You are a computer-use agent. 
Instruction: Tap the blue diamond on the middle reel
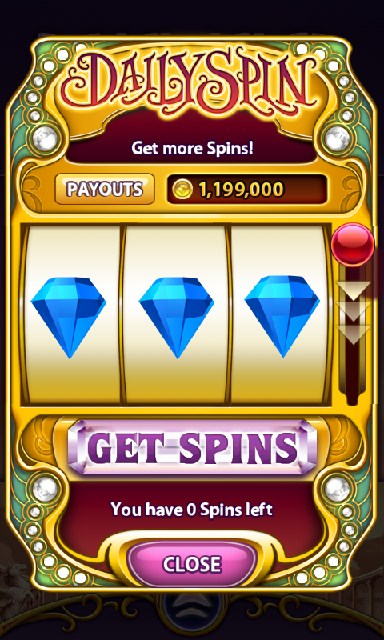click(176, 318)
